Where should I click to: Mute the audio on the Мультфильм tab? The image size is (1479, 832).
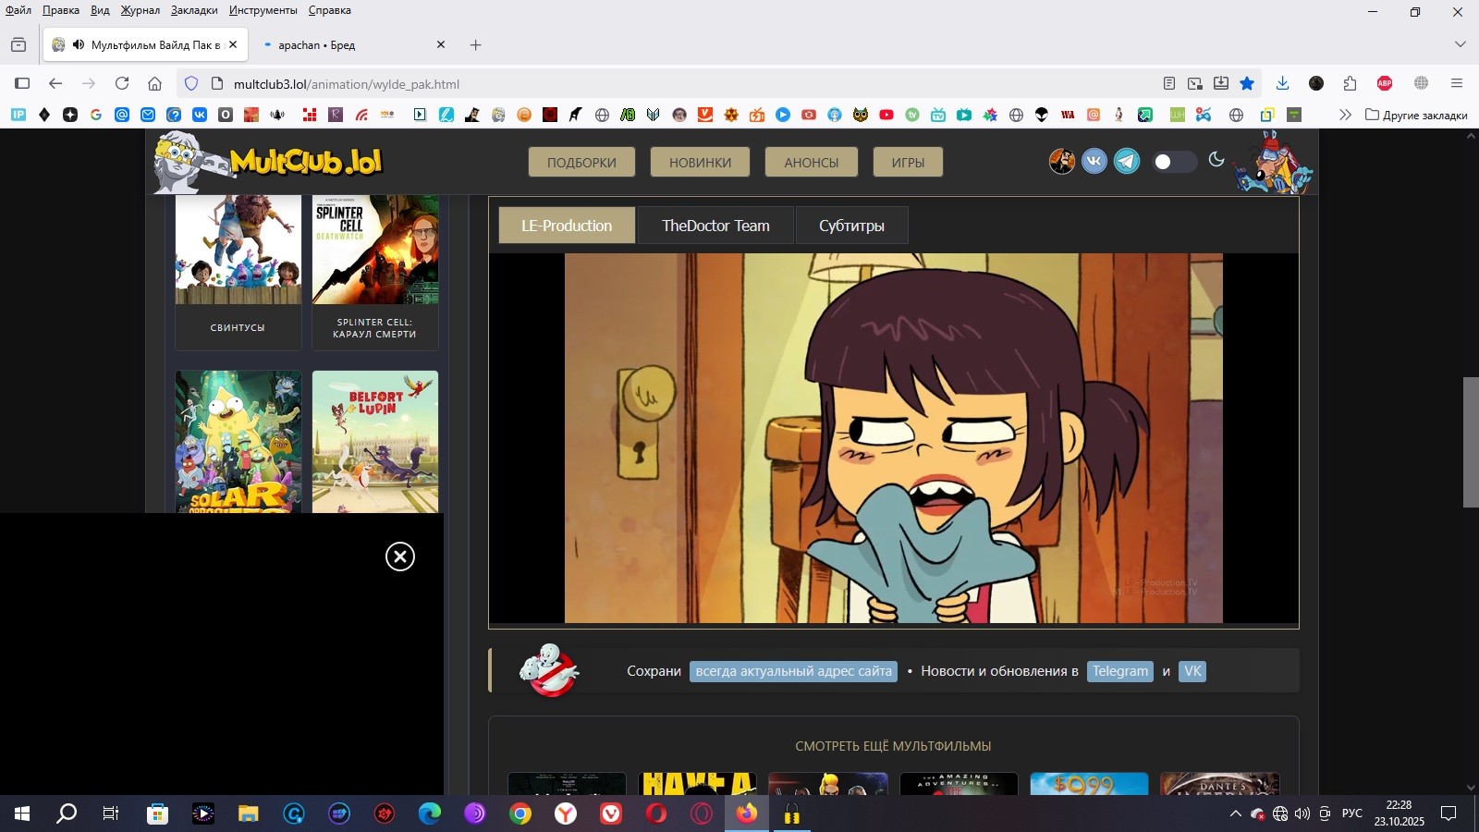click(x=79, y=44)
